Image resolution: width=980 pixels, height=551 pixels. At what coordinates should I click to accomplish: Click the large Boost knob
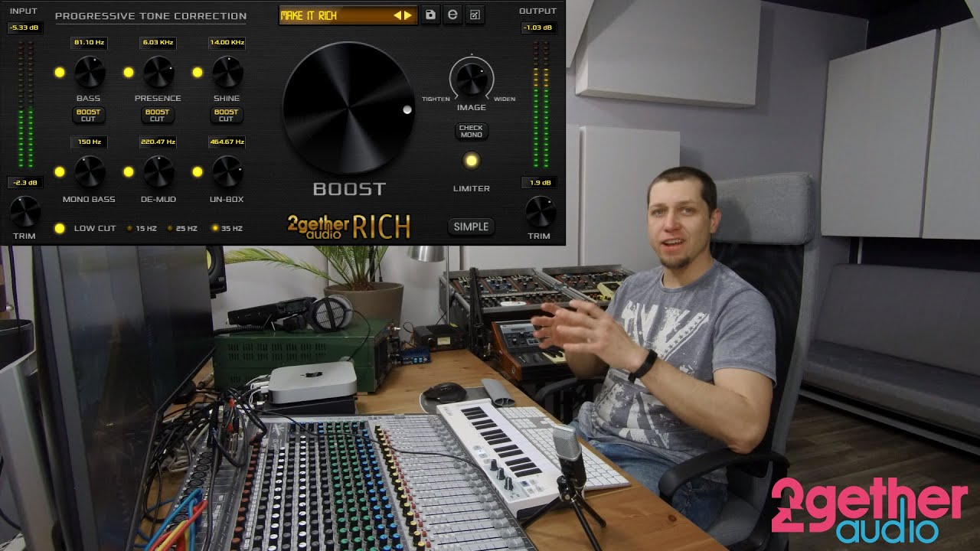(x=350, y=108)
